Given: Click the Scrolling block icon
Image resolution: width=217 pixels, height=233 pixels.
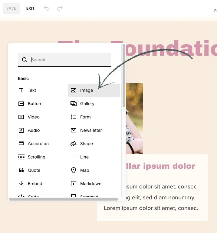Looking at the screenshot, I should [21, 157].
